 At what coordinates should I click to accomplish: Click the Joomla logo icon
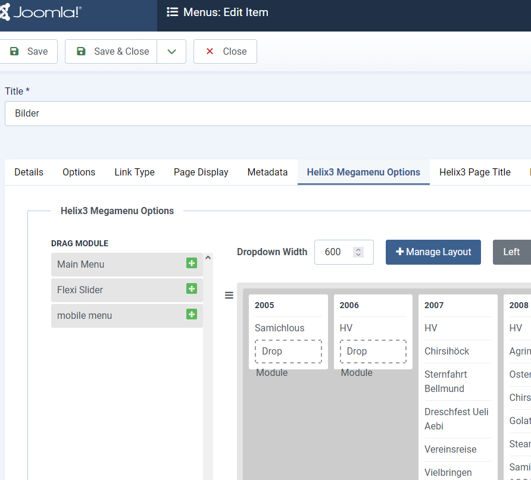pyautogui.click(x=4, y=12)
